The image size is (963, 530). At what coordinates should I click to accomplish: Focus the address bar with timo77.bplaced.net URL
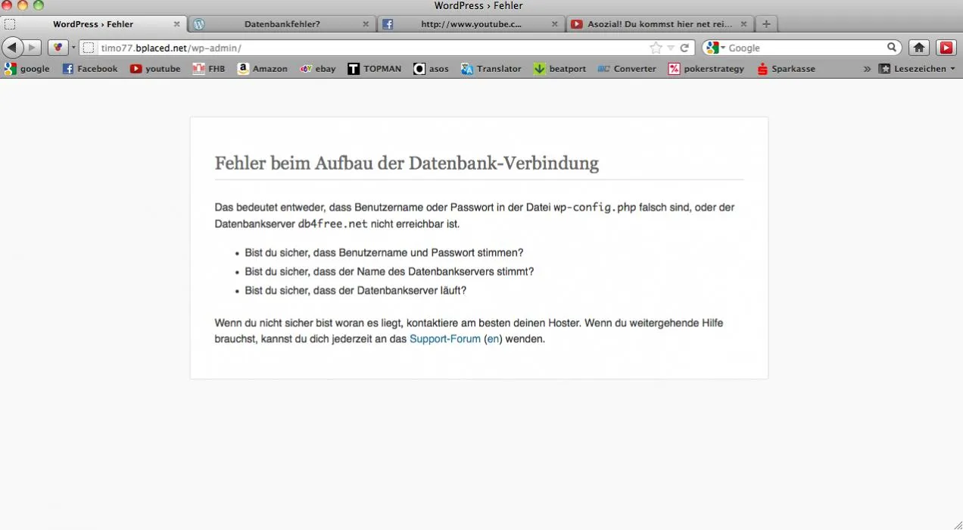[x=371, y=48]
